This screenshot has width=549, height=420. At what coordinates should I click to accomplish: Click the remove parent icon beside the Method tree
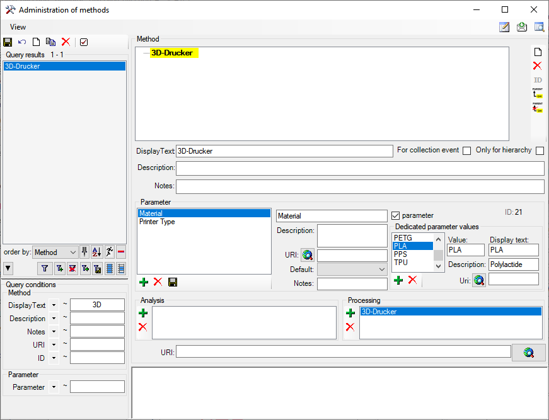[x=537, y=108]
